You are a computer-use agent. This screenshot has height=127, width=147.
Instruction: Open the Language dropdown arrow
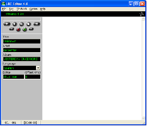(38, 68)
